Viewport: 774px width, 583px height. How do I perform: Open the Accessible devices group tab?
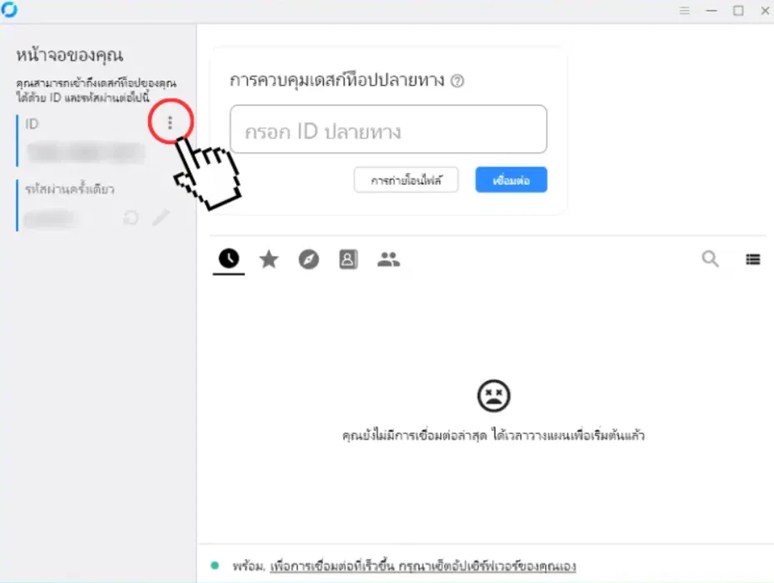pos(389,259)
